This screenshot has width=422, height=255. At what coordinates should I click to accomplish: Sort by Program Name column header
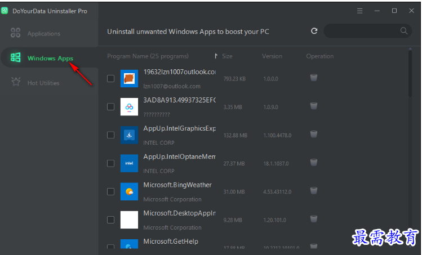pyautogui.click(x=148, y=56)
